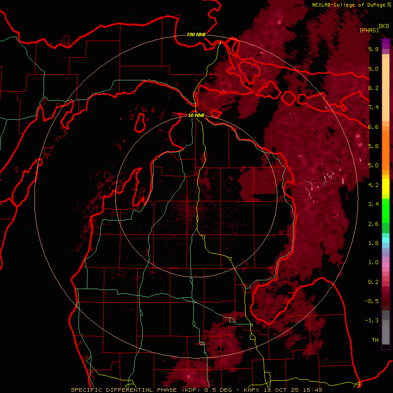The image size is (393, 393).
Task: Click the 4.2 legend value
Action: coord(373,185)
